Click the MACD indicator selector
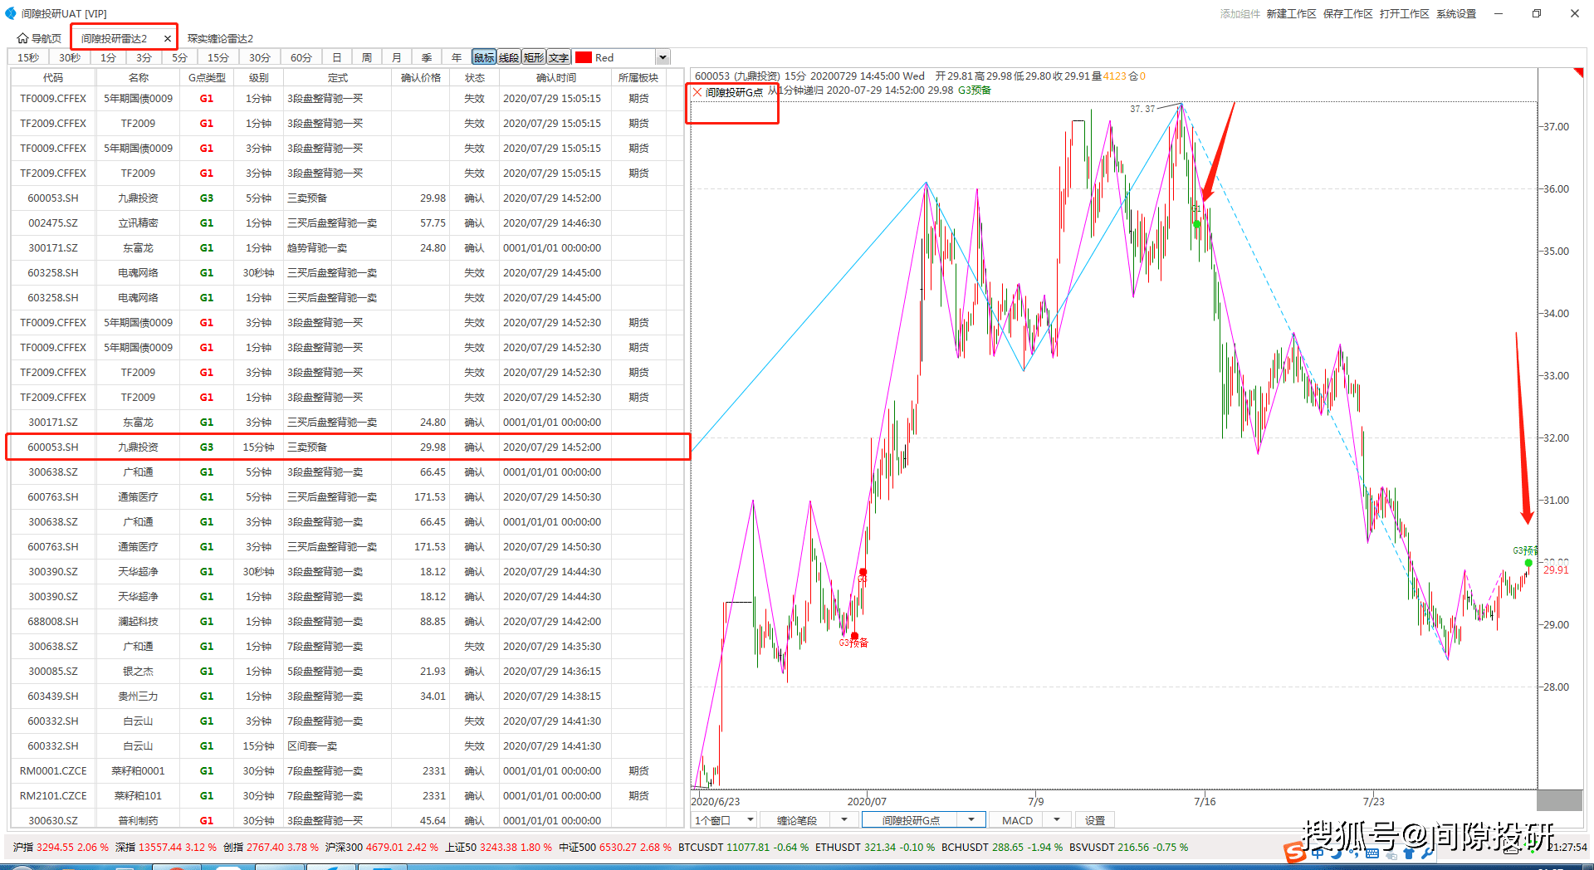The width and height of the screenshot is (1594, 870). (1017, 820)
